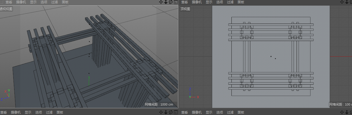
Task: Click the zoom camera icon of the top view viewport
Action: click(347, 2)
